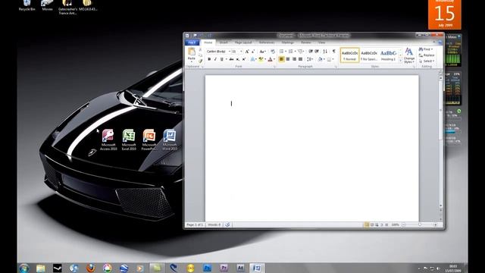Open line spacing options

pos(309,59)
